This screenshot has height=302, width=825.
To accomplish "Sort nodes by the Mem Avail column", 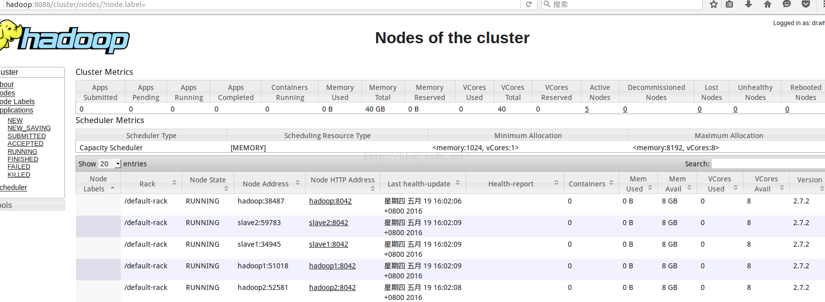I will (x=677, y=183).
